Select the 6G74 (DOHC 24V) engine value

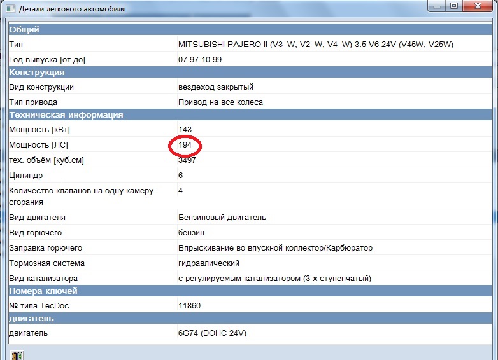point(212,333)
